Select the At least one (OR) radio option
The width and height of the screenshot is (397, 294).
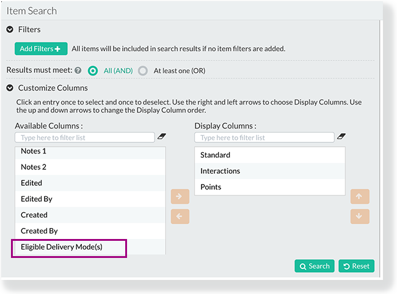(143, 71)
